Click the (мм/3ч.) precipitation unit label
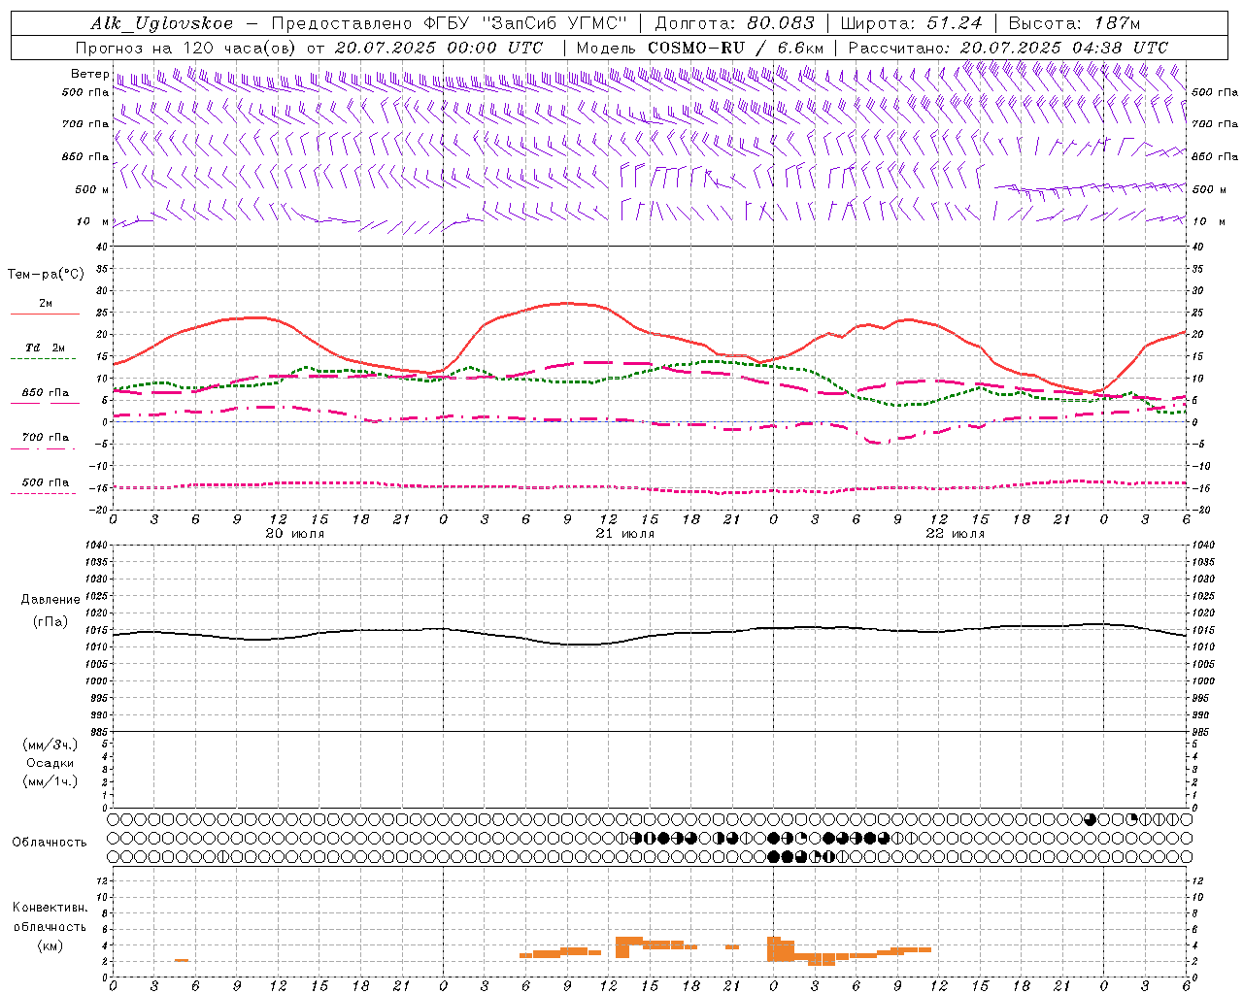 click(50, 745)
